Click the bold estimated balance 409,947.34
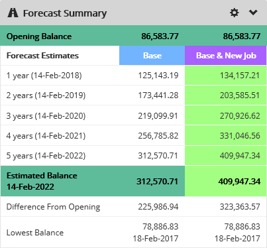Viewport: 267px width, 248px height. coord(239,182)
